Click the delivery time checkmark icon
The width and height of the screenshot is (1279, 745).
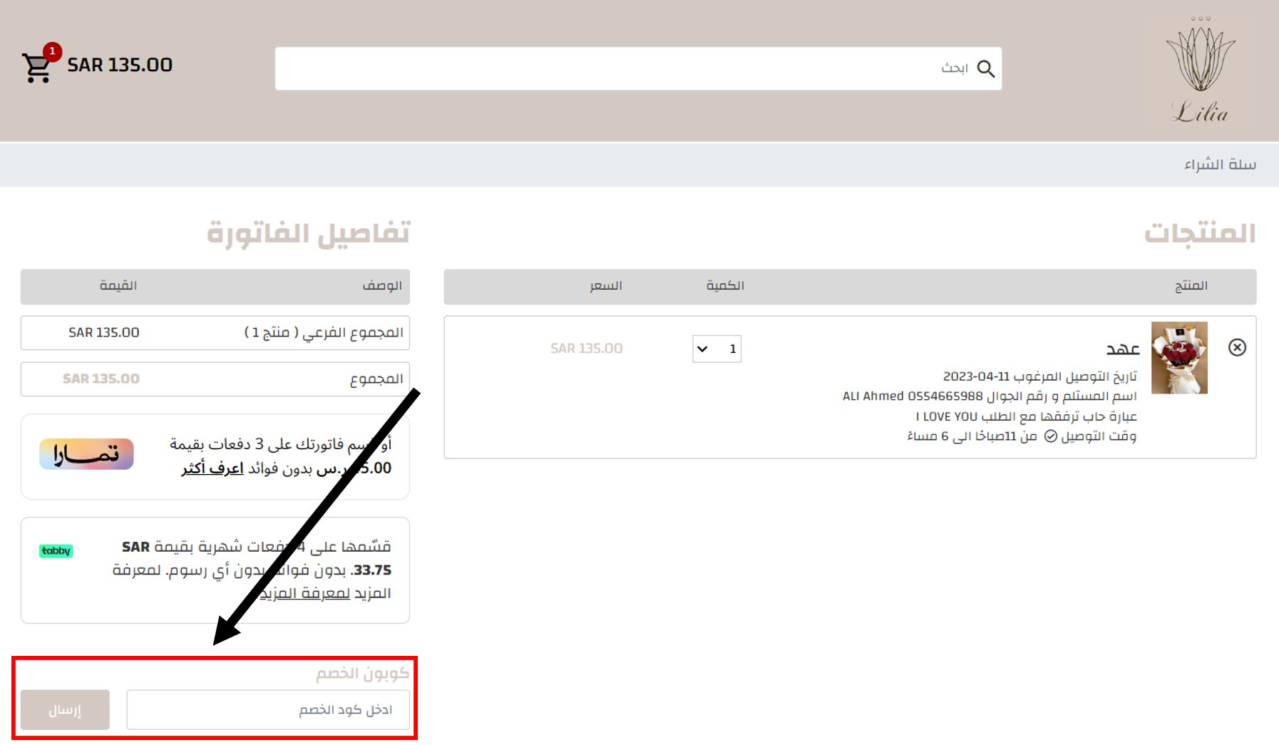click(x=1051, y=436)
